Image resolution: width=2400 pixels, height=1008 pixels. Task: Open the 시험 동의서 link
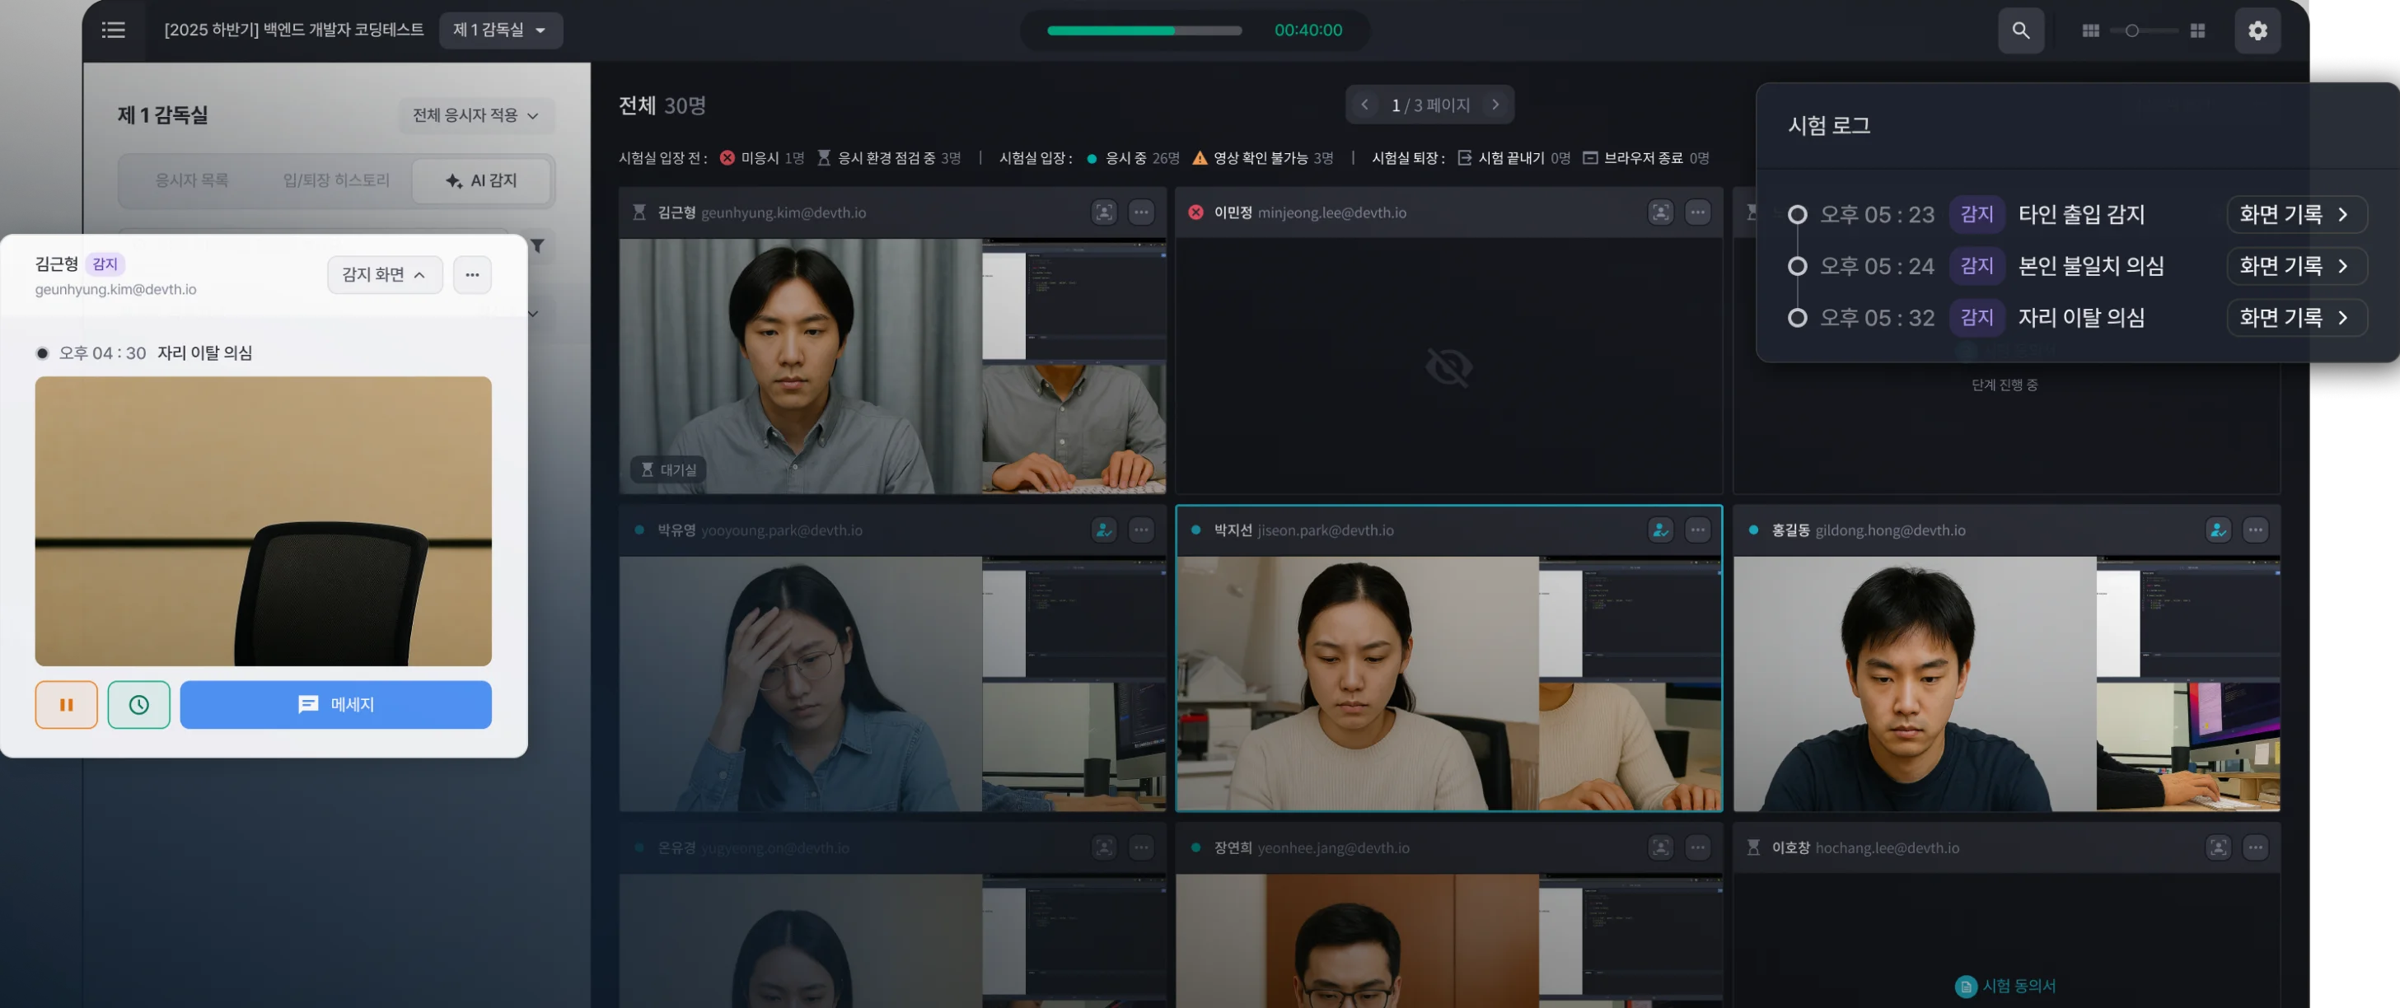click(2005, 986)
